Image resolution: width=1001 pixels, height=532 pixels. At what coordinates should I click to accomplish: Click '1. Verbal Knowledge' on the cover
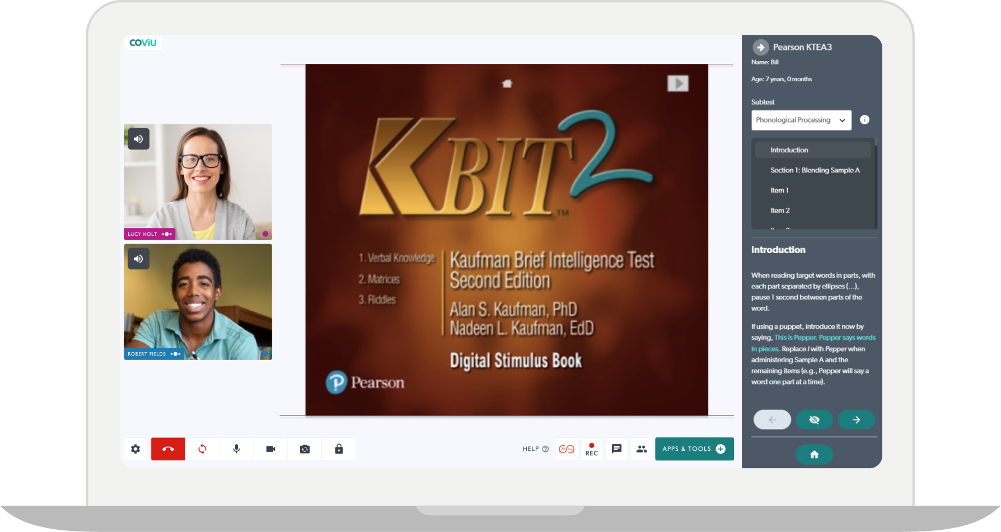397,258
